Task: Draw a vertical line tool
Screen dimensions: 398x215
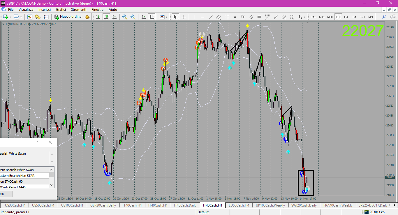Action: pyautogui.click(x=194, y=17)
